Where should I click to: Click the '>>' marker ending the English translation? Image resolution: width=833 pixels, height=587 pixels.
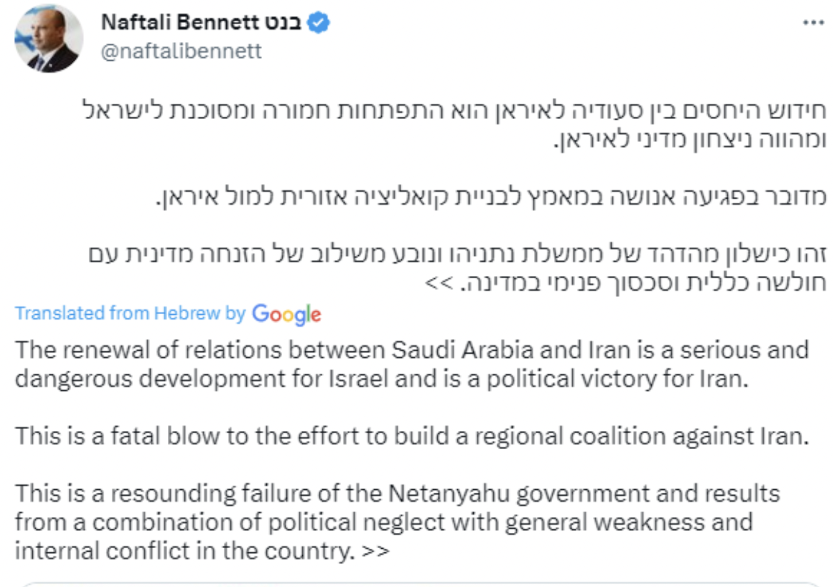pyautogui.click(x=375, y=551)
